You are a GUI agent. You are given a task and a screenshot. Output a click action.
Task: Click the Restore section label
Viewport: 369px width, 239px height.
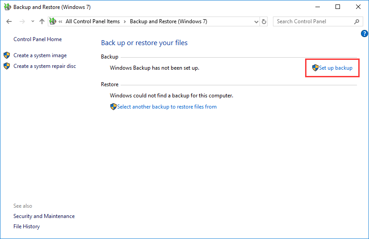tap(109, 84)
